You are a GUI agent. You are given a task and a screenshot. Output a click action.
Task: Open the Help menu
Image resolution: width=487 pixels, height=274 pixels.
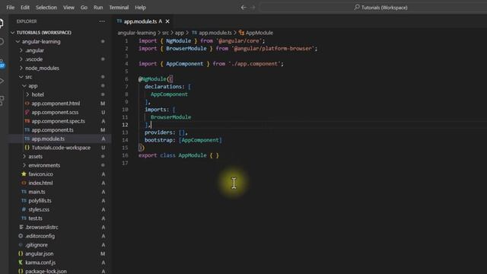(x=140, y=8)
